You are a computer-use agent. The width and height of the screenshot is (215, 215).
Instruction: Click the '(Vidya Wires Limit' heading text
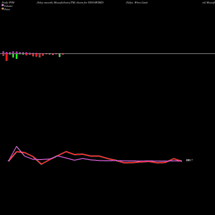click(x=137, y=3)
